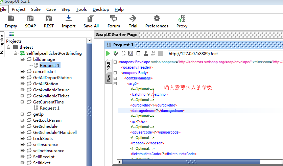Open the Help menu

tap(119, 9)
